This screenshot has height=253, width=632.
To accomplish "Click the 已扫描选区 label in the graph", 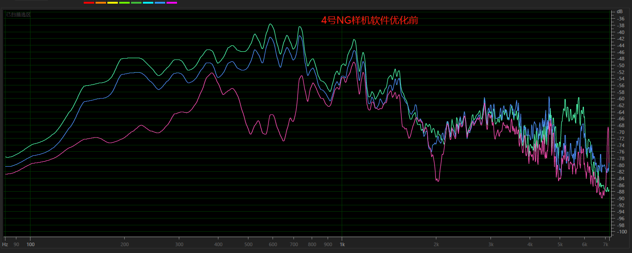I will click(18, 15).
